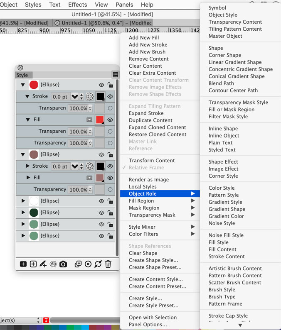Hide the white ellipse object
The width and height of the screenshot is (281, 330).
coord(101,201)
